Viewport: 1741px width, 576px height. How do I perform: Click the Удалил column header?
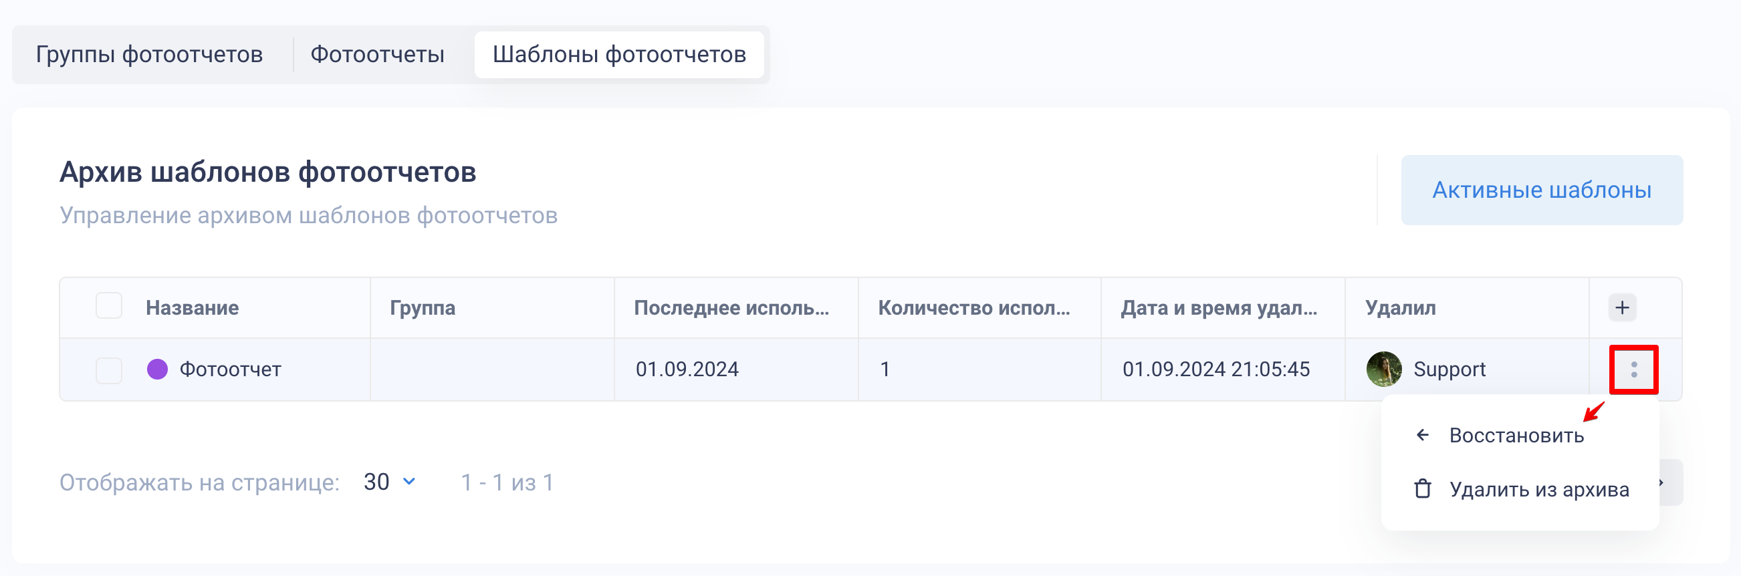(x=1400, y=308)
